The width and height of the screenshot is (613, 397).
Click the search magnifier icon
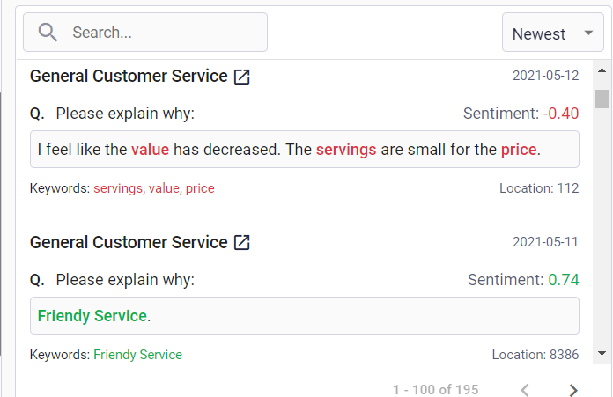[48, 33]
